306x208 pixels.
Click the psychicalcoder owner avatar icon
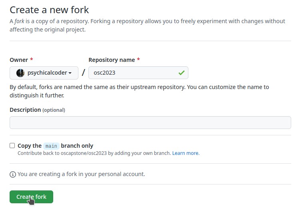(x=20, y=73)
